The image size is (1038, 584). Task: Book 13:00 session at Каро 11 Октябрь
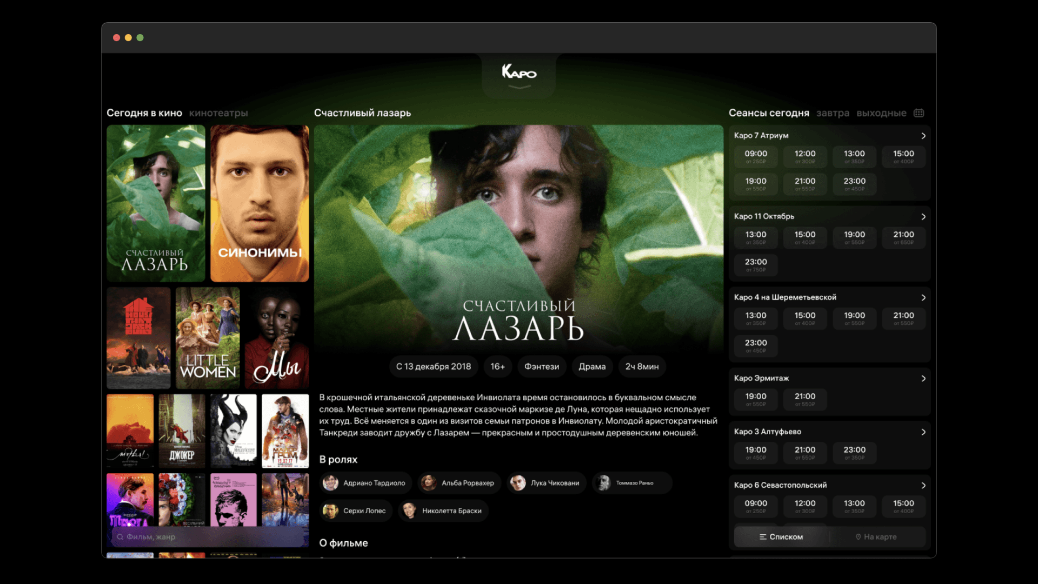756,237
